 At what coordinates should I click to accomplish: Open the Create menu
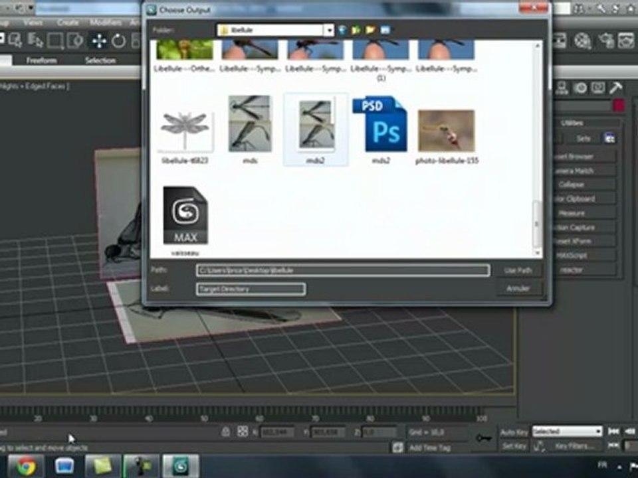coord(68,23)
